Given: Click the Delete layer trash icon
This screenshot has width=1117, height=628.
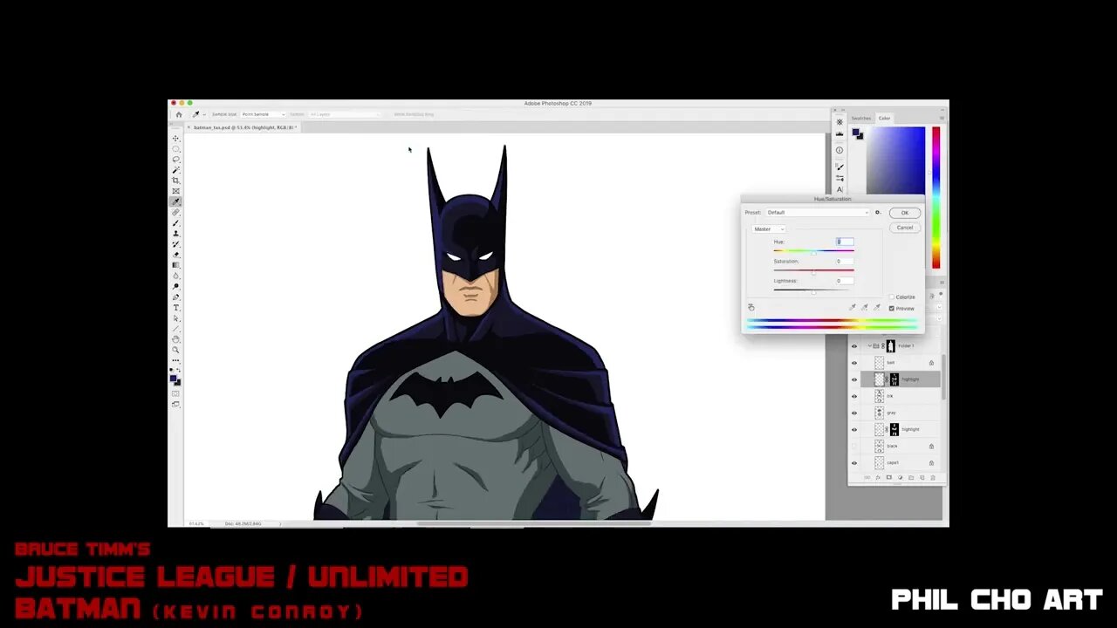Looking at the screenshot, I should 933,477.
